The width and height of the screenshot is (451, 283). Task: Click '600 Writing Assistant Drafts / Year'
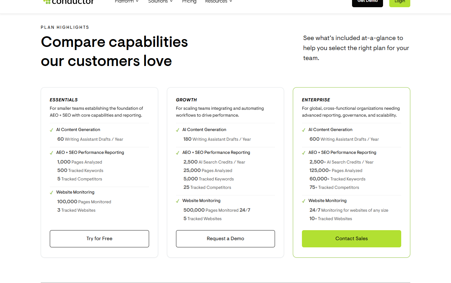(344, 139)
